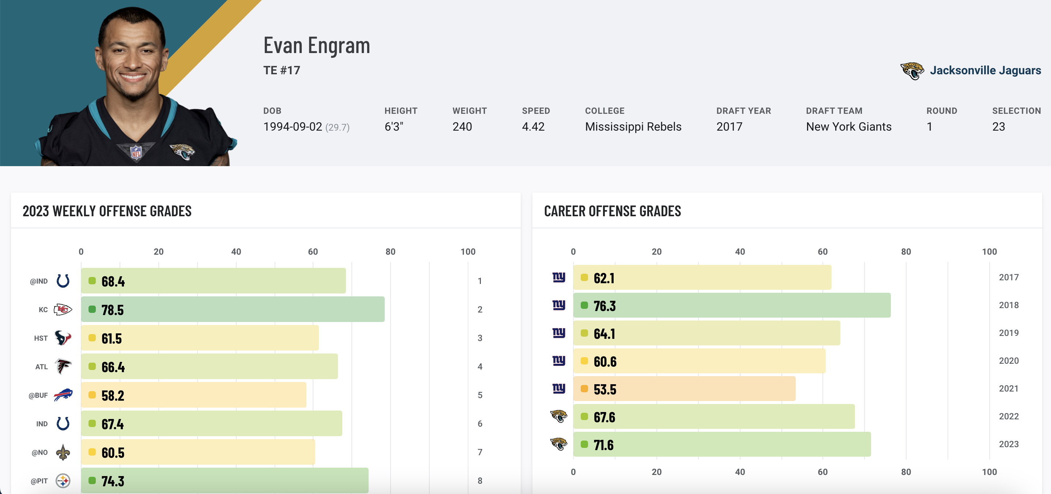Click the 78.5 grade bar for KC

pos(233,310)
